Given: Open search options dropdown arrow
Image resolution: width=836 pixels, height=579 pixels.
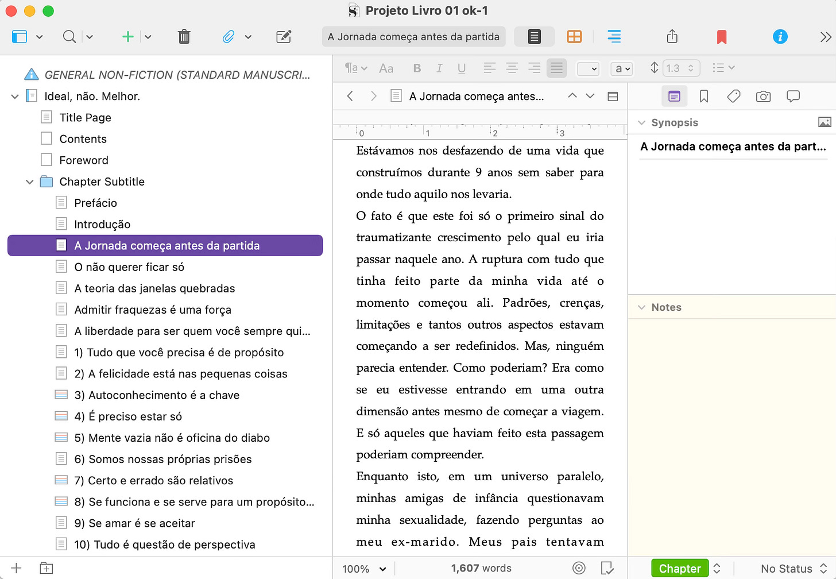Looking at the screenshot, I should pos(90,37).
